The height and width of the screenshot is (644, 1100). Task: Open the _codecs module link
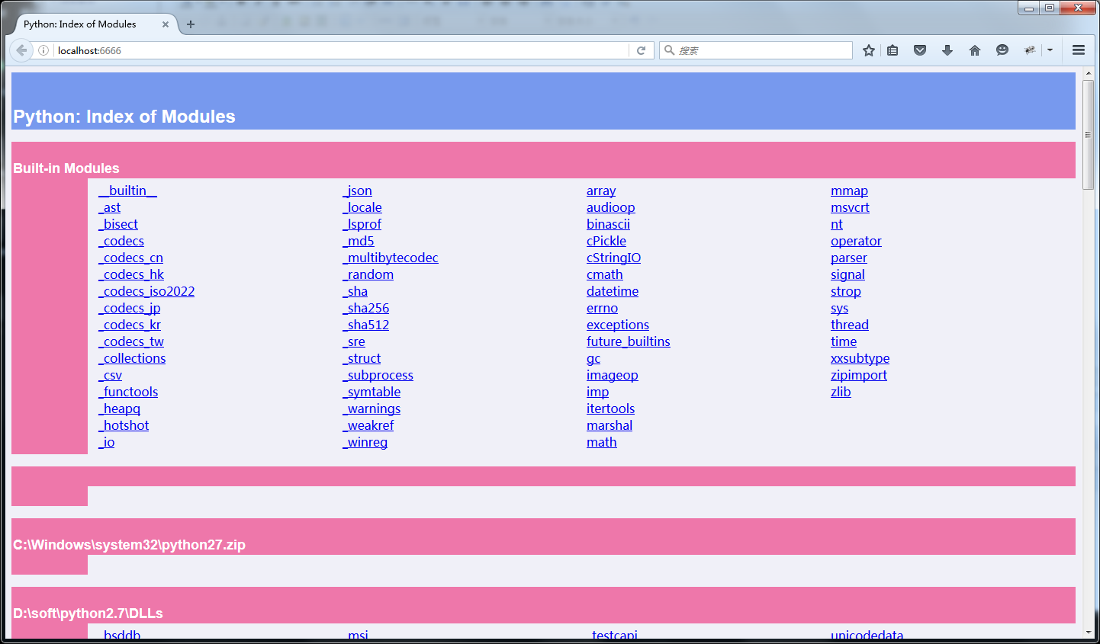point(121,241)
